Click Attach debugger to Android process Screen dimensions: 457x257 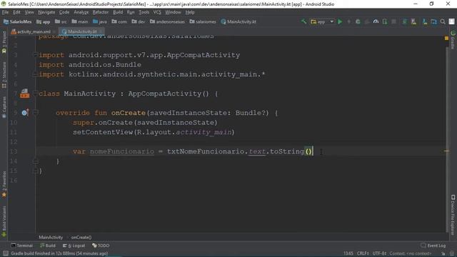pyautogui.click(x=385, y=21)
